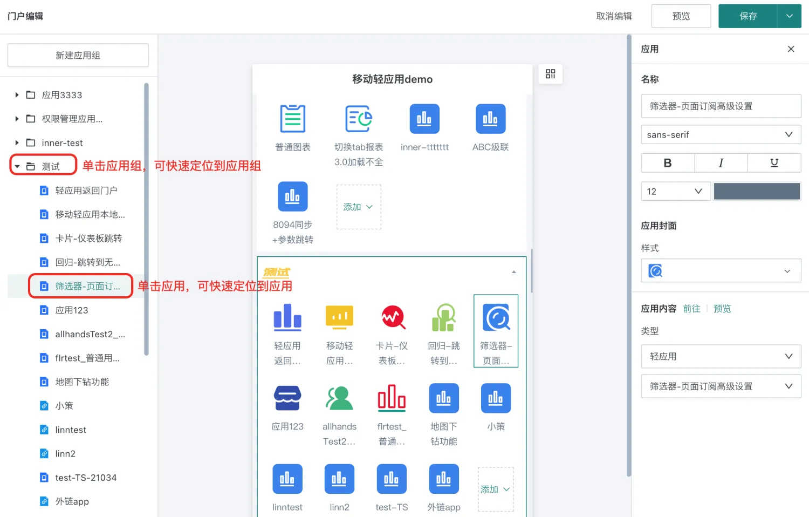Expand the 应用3333 folder in tree
The image size is (809, 517).
(17, 95)
